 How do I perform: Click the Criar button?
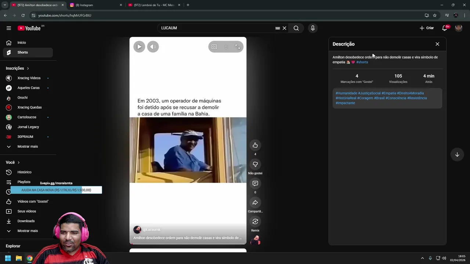(x=427, y=28)
